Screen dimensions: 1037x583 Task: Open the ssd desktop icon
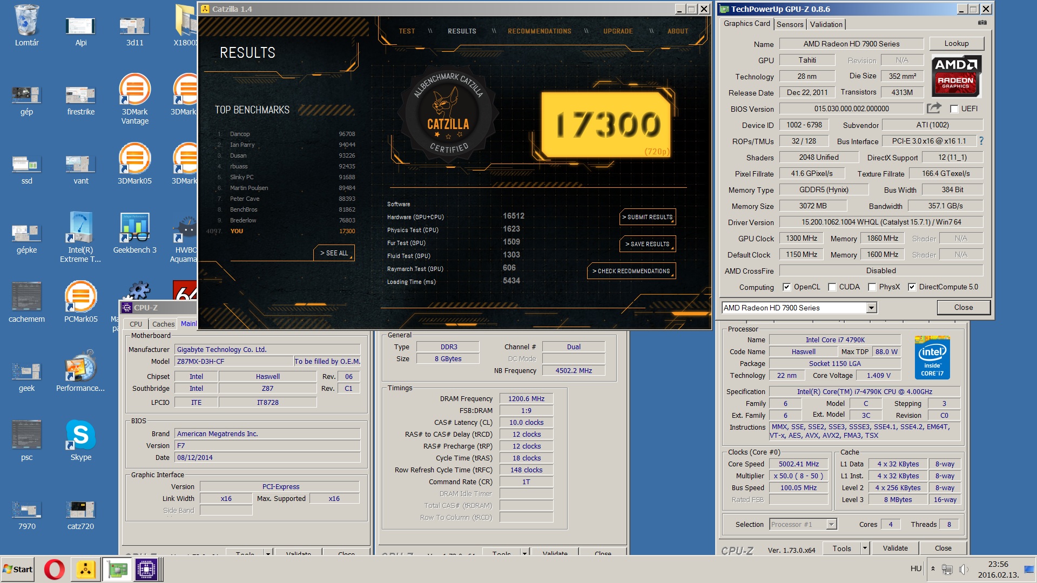coord(26,169)
